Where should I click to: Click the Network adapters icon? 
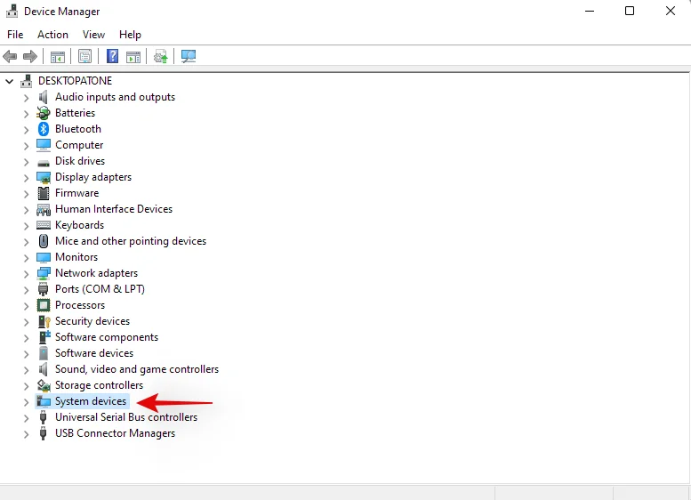coord(44,273)
